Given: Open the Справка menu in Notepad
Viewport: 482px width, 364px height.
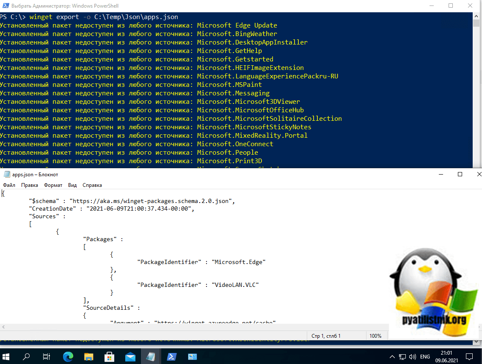Looking at the screenshot, I should [x=92, y=185].
